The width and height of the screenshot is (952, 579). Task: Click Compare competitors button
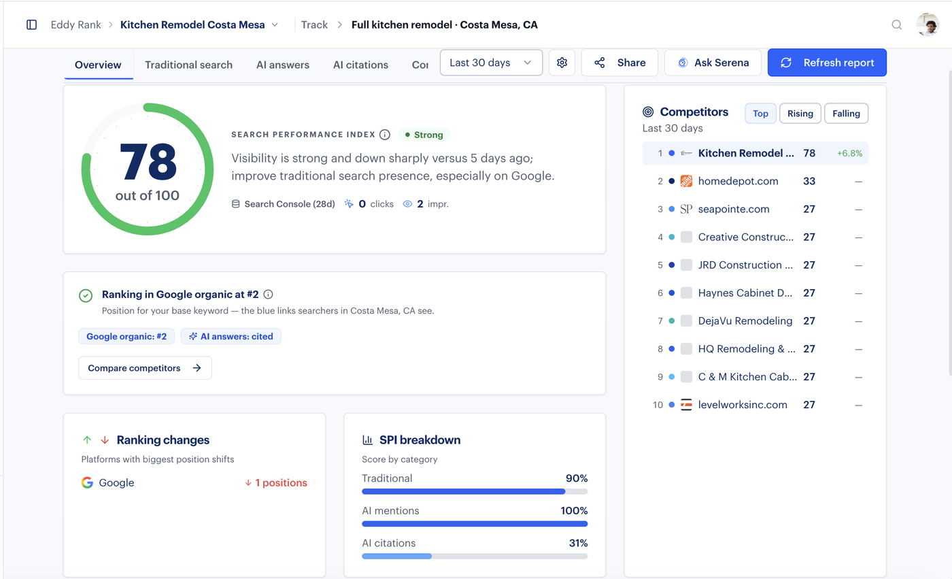[145, 368]
